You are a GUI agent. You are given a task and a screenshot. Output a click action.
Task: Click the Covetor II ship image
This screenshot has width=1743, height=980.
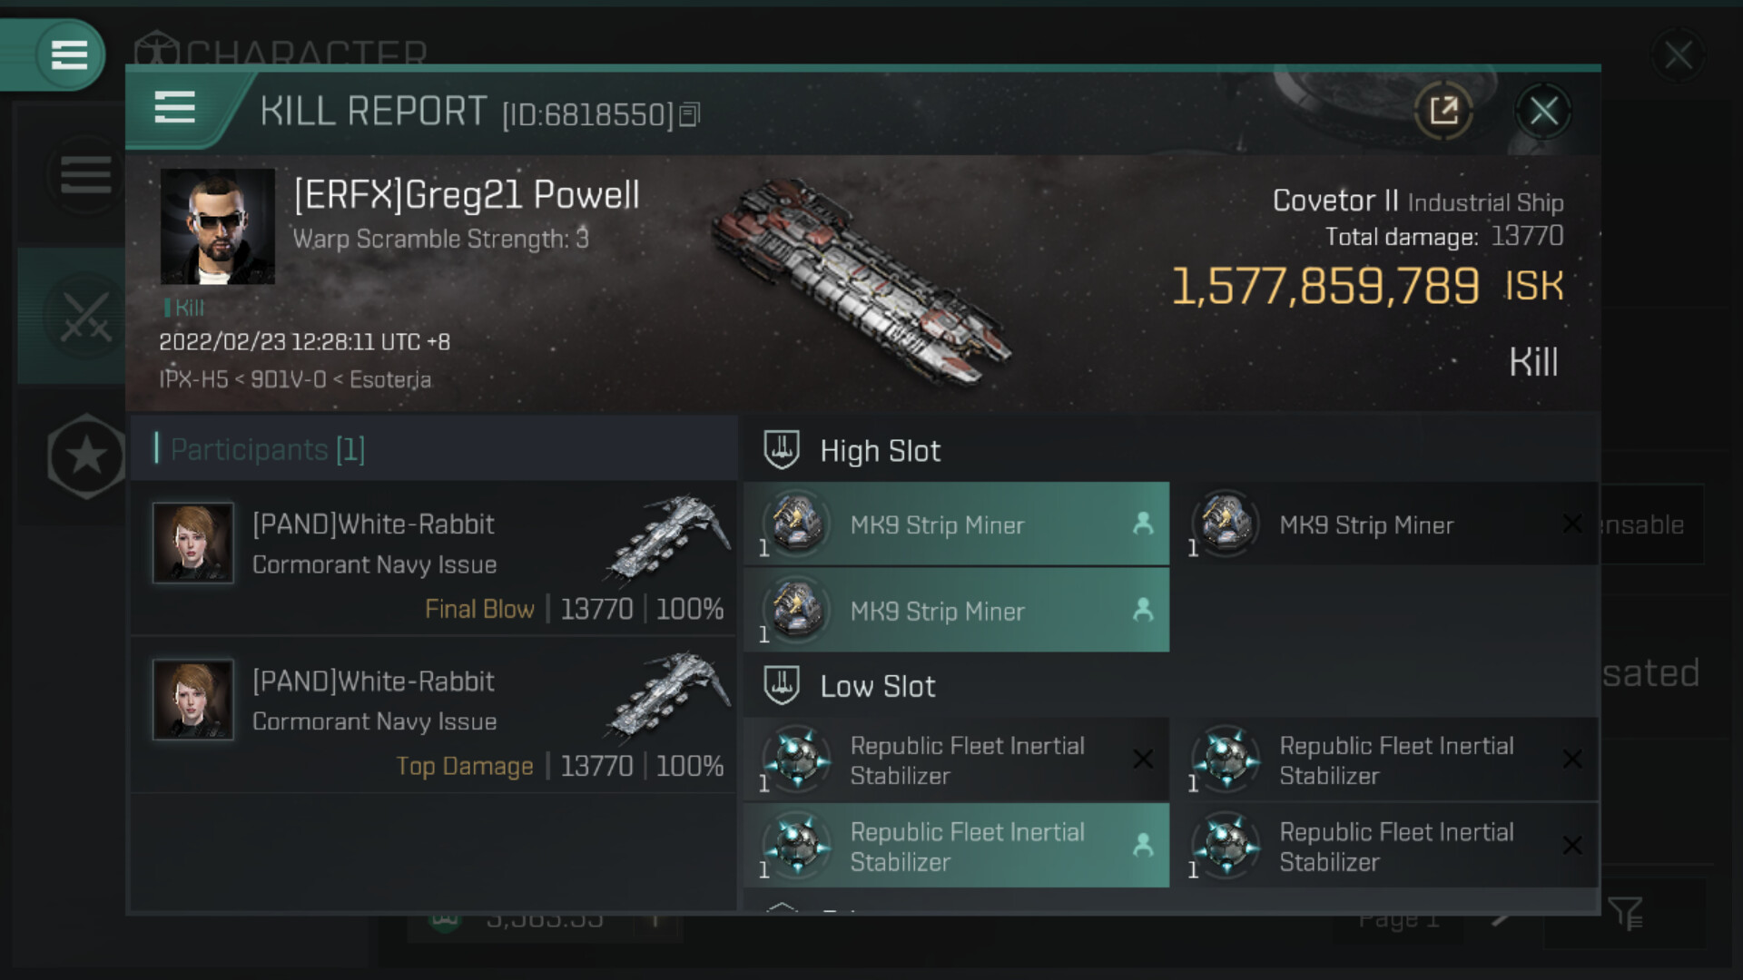(x=862, y=281)
